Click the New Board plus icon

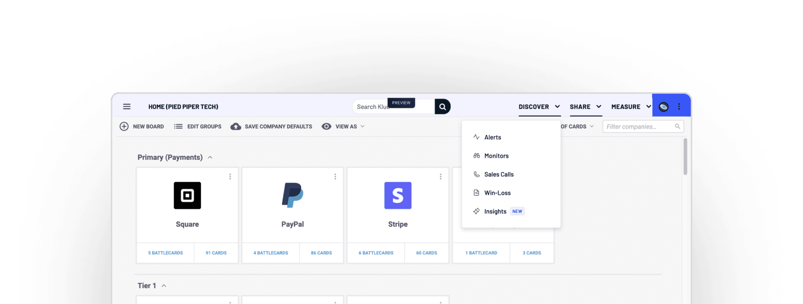[124, 127]
